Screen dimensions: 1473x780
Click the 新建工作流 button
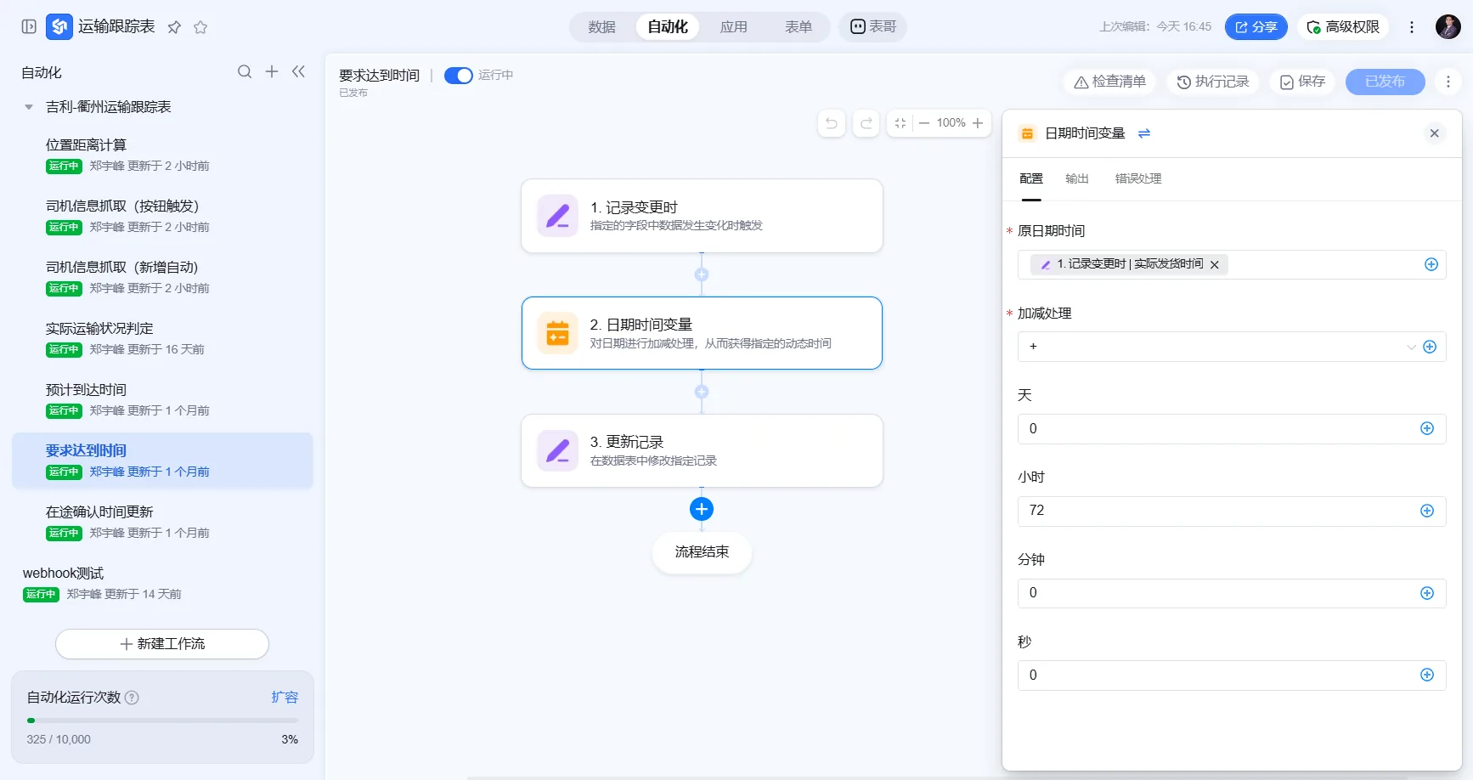pos(162,644)
